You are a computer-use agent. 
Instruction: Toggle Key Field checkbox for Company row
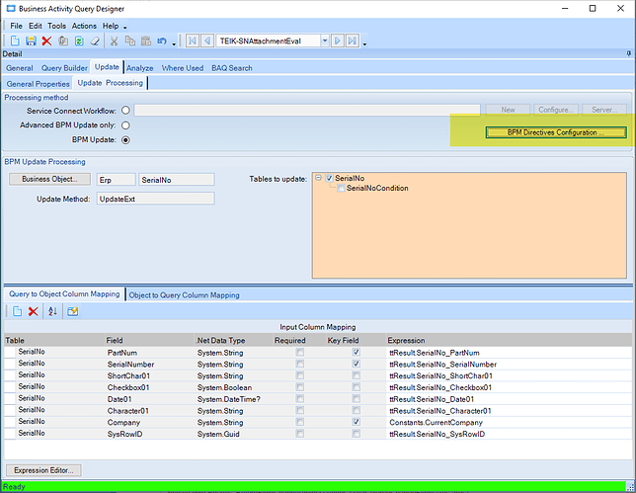[356, 422]
